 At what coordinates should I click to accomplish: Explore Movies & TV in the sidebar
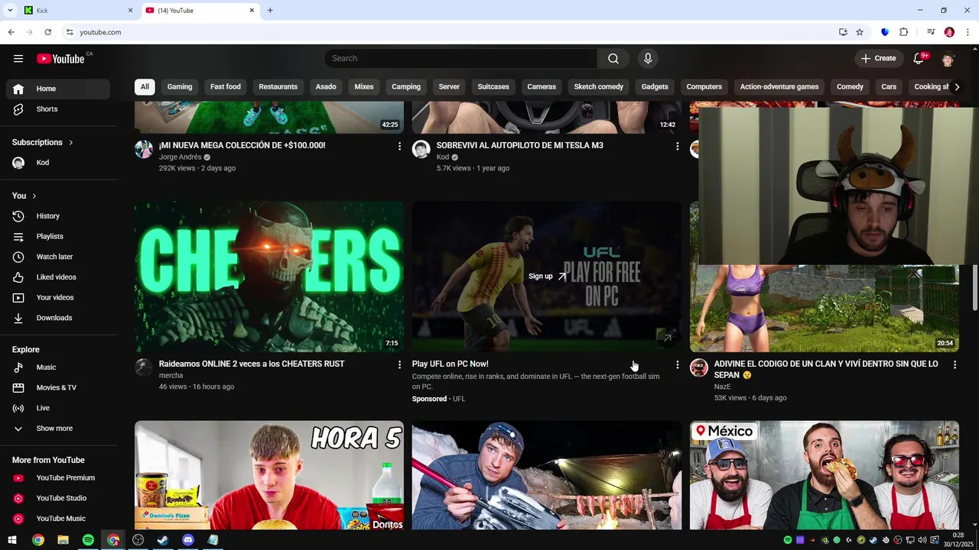click(x=58, y=387)
